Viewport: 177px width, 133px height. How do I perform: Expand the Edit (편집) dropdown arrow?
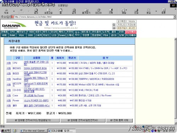pos(156,11)
